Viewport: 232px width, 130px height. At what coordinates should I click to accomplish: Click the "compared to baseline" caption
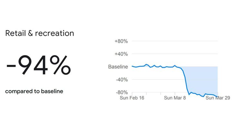click(34, 91)
